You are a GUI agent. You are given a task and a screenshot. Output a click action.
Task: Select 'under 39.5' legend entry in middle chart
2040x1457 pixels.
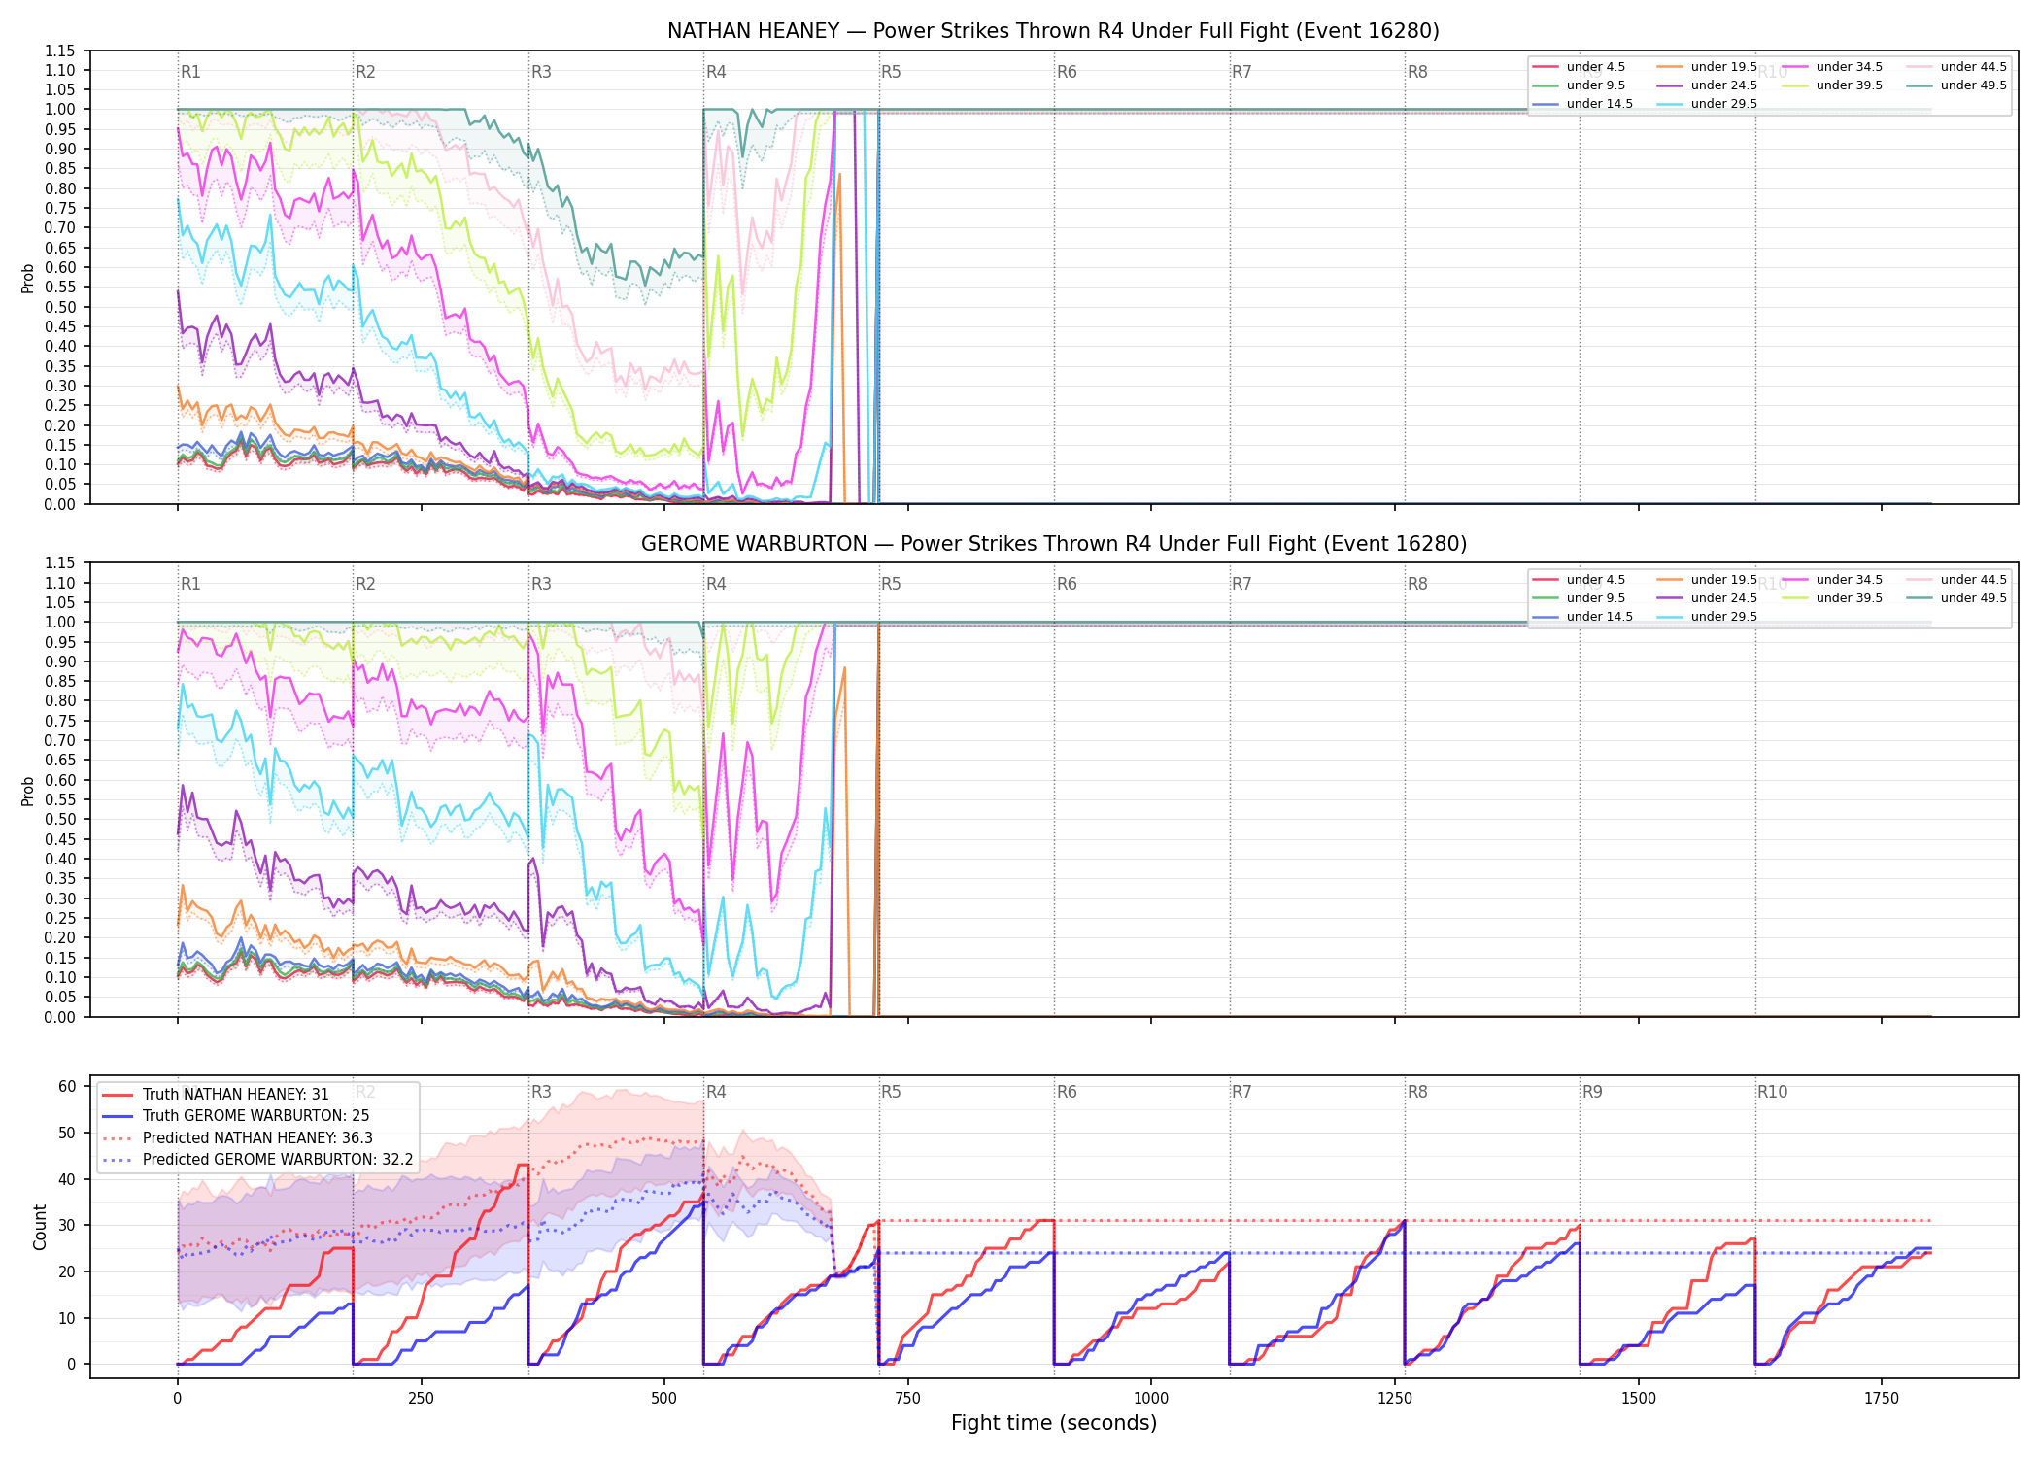(x=1832, y=598)
